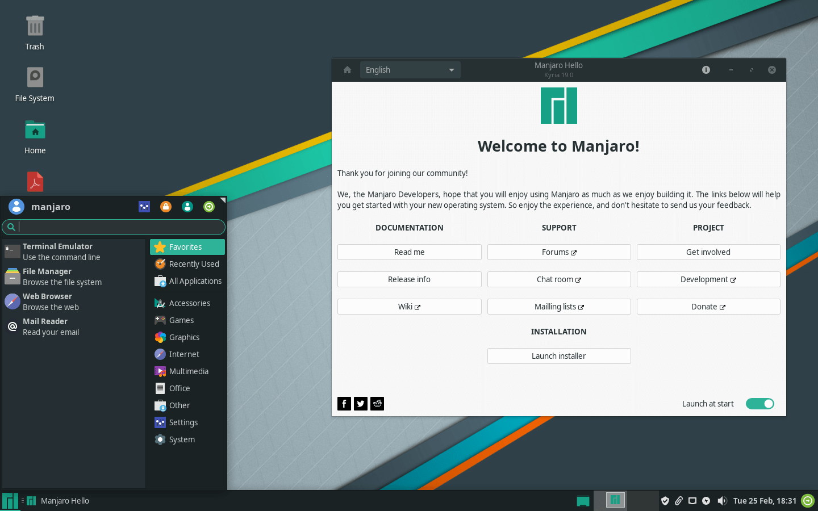
Task: Open the Other category
Action: pos(187,405)
